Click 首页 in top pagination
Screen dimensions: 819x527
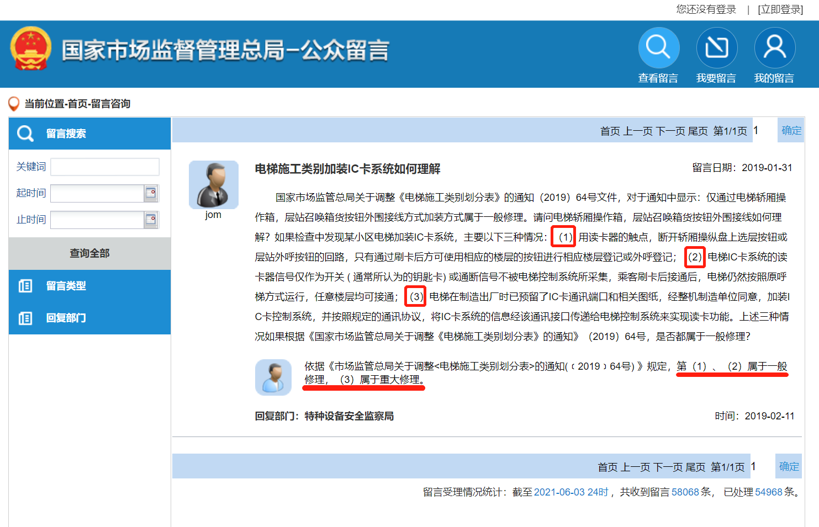coord(610,131)
